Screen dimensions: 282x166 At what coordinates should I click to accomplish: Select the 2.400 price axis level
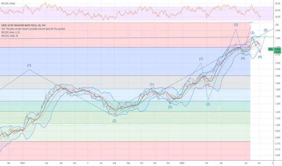277,63
